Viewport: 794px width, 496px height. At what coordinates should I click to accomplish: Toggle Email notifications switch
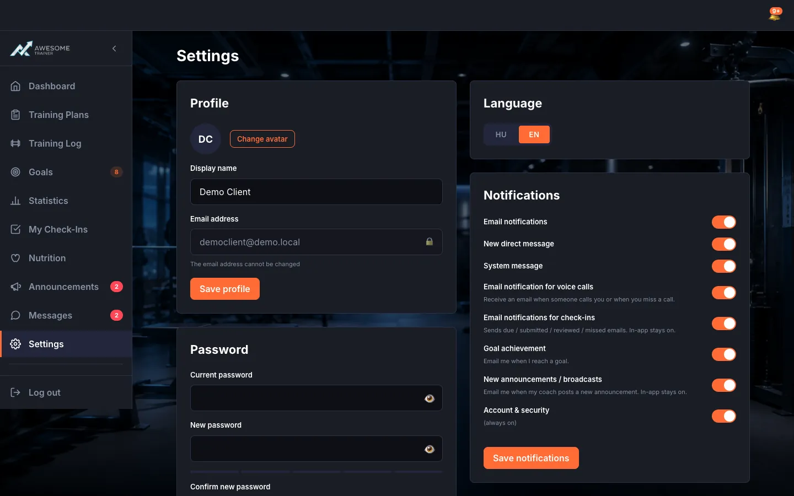coord(724,222)
